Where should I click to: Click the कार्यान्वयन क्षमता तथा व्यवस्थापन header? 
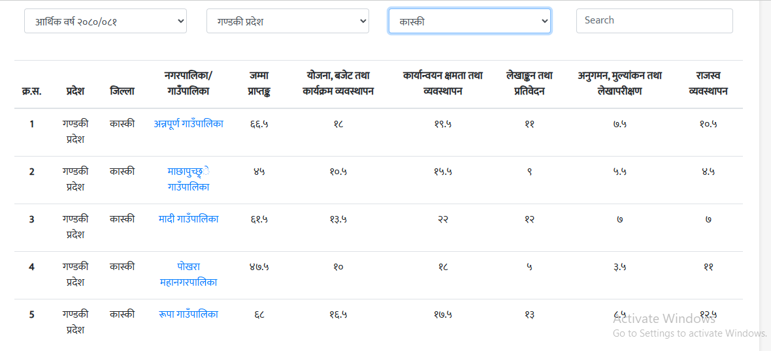pyautogui.click(x=443, y=84)
